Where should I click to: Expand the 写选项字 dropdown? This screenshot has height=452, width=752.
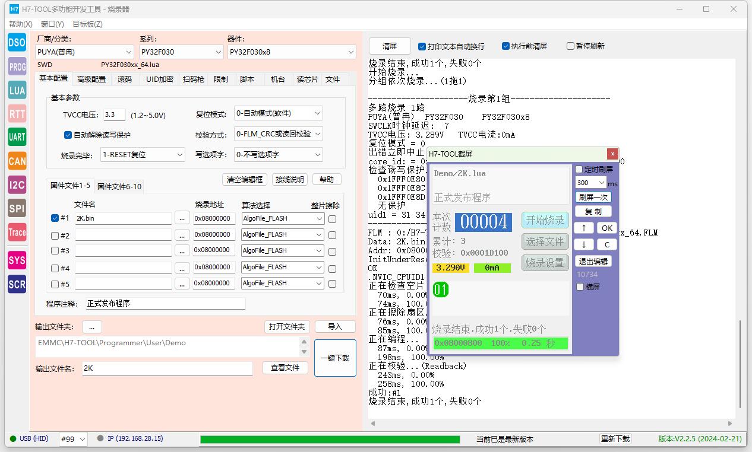pos(279,155)
